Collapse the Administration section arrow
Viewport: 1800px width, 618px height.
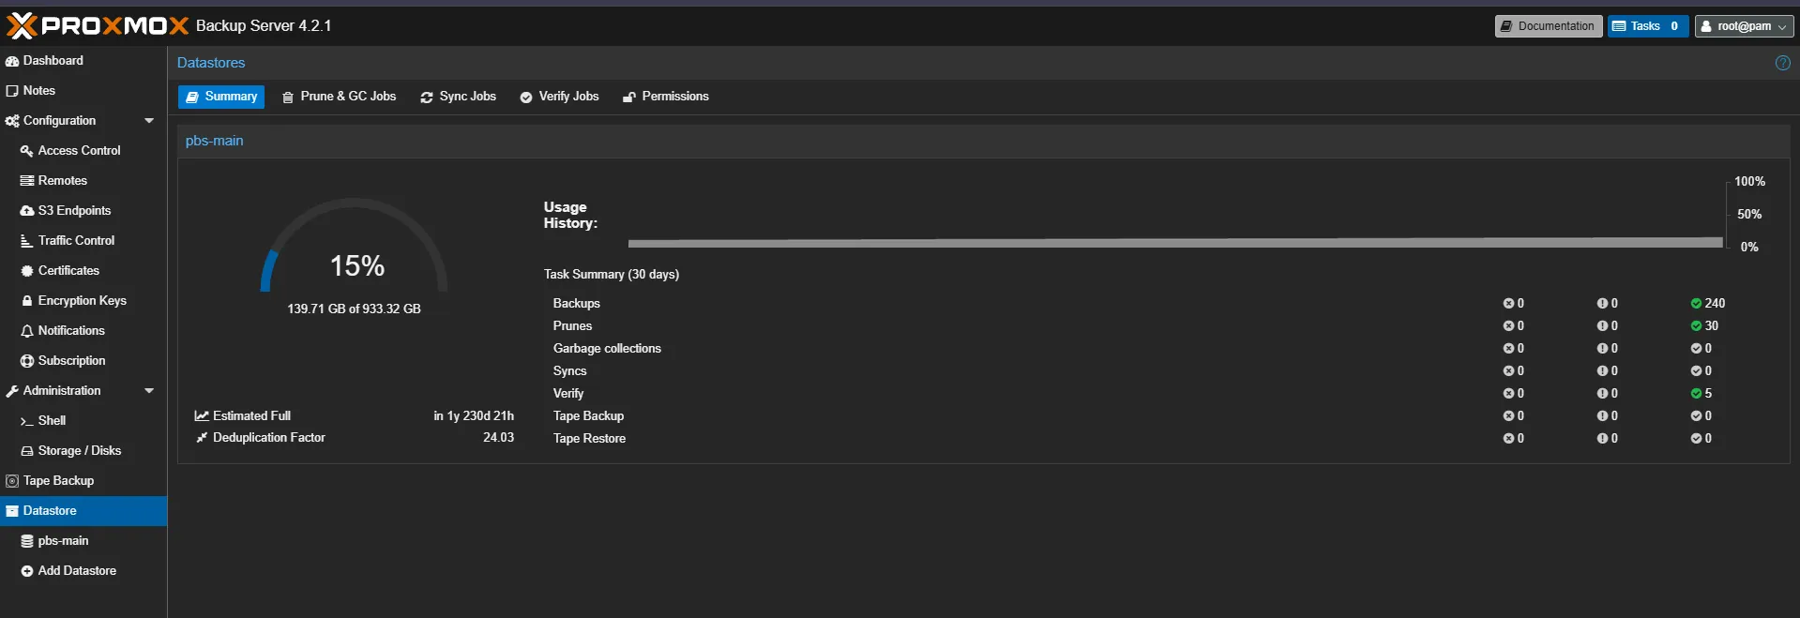[x=149, y=390]
